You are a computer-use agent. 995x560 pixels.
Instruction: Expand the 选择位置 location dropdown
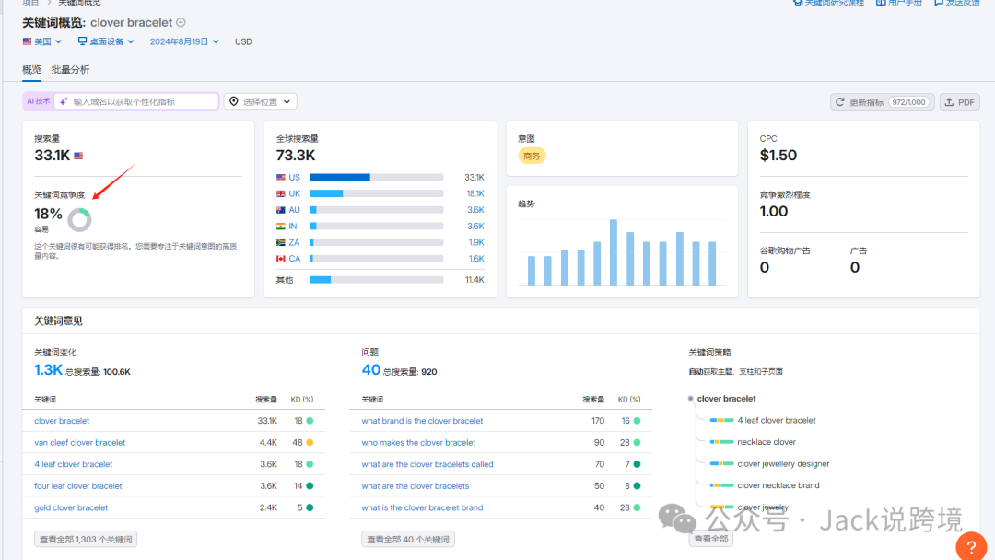point(262,102)
